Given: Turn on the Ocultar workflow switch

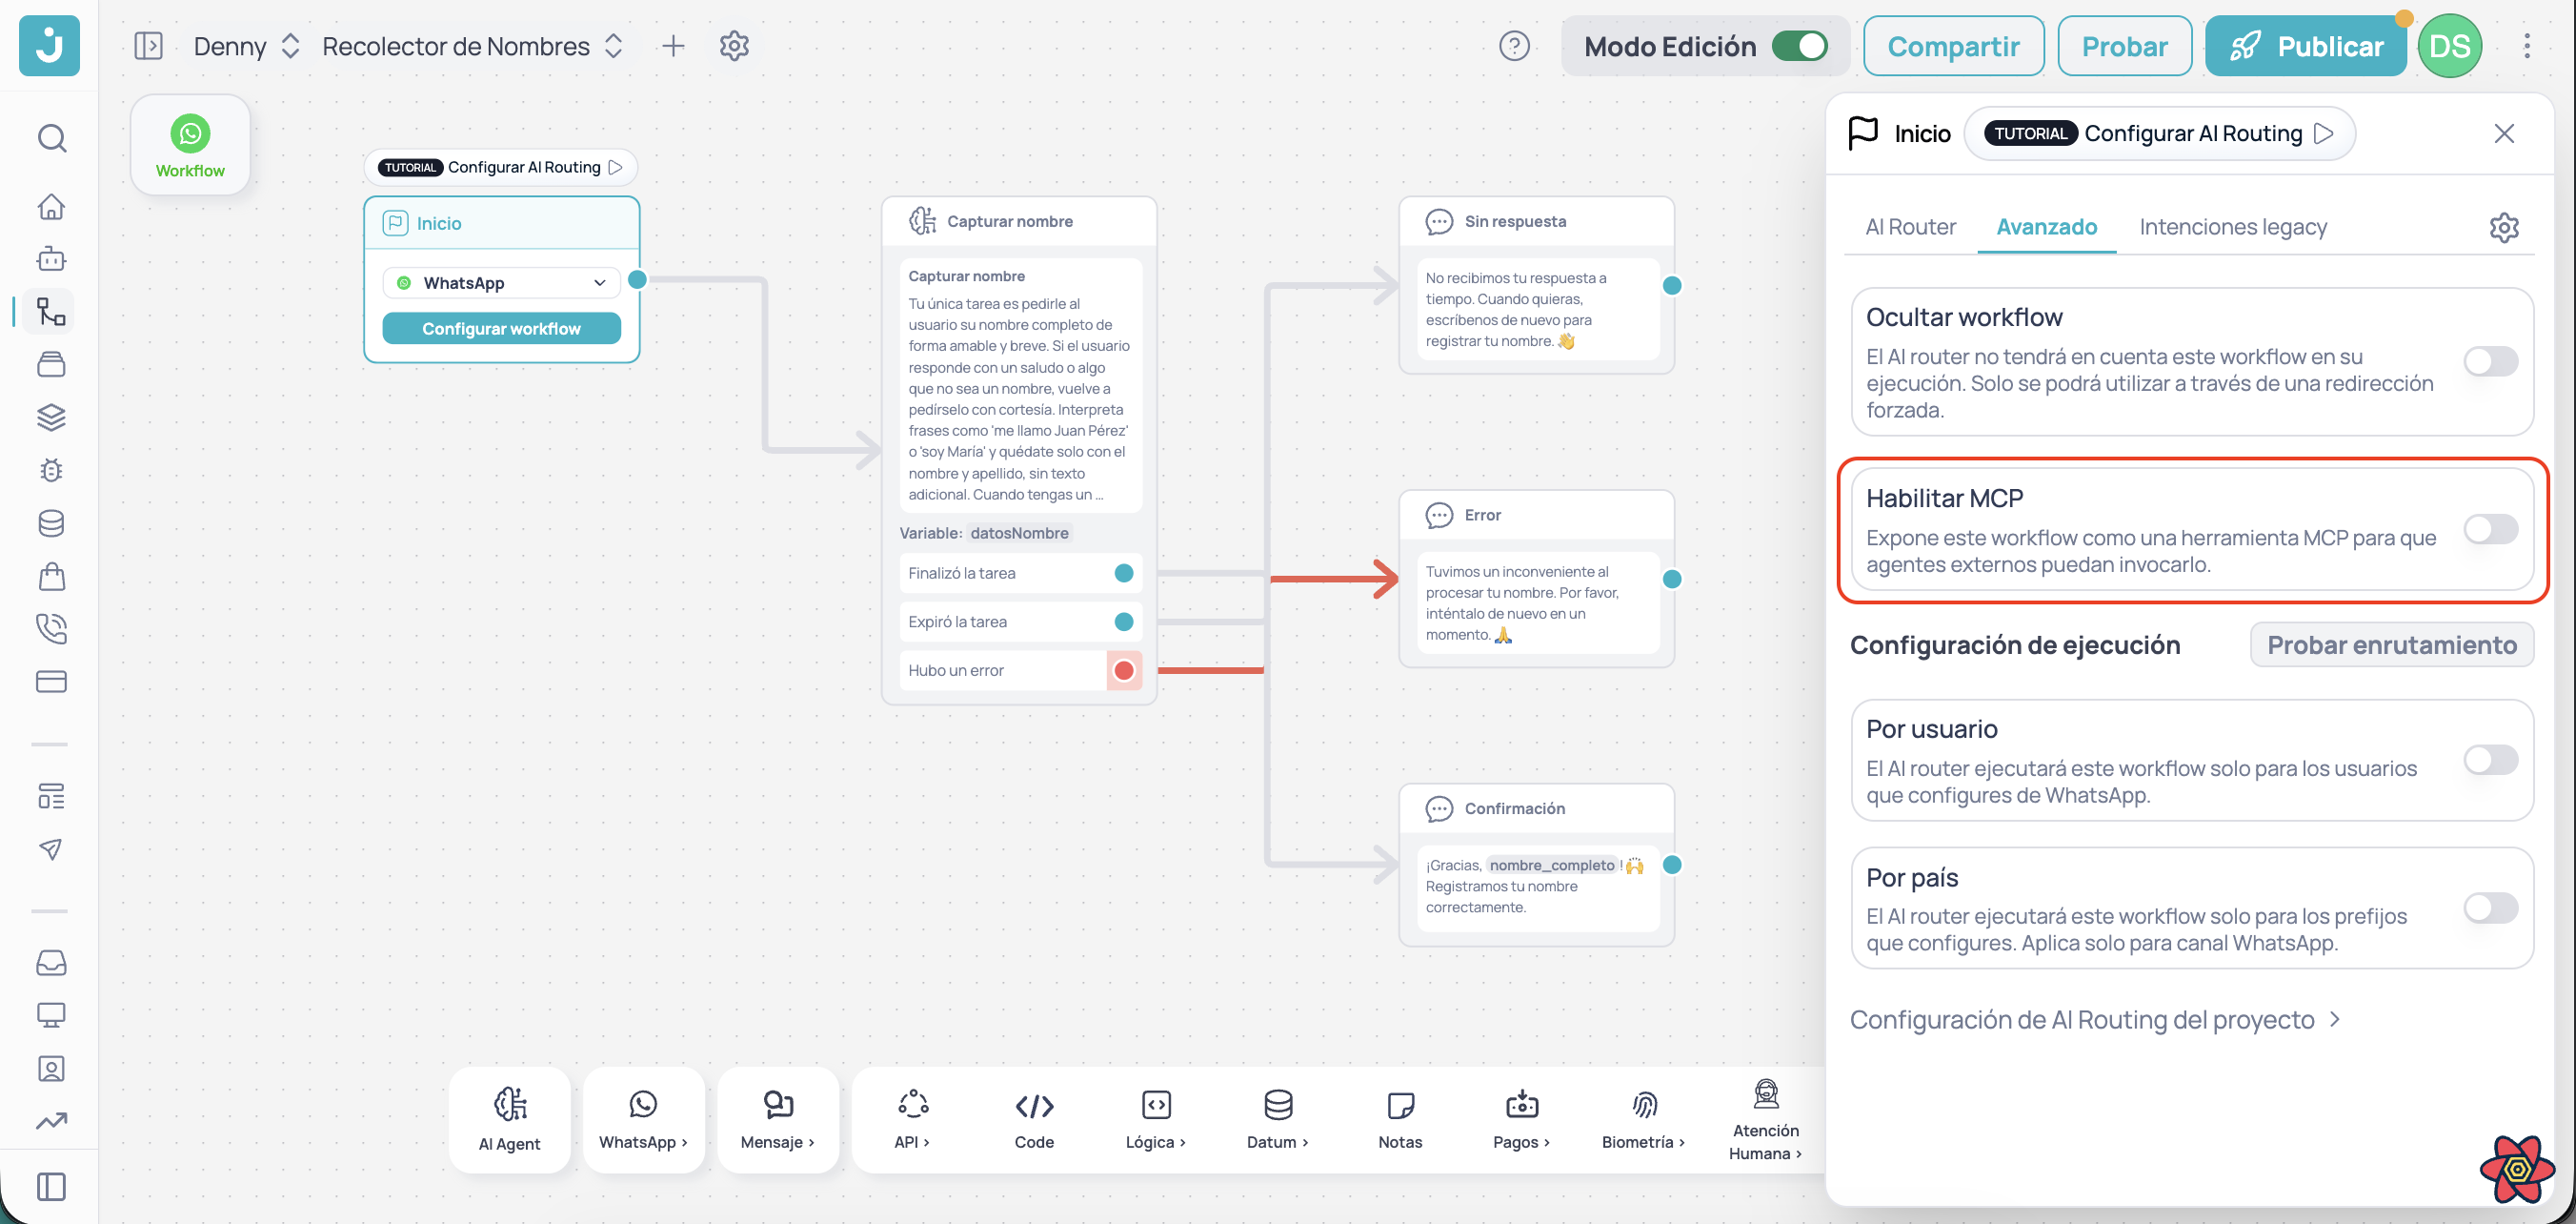Looking at the screenshot, I should point(2490,361).
